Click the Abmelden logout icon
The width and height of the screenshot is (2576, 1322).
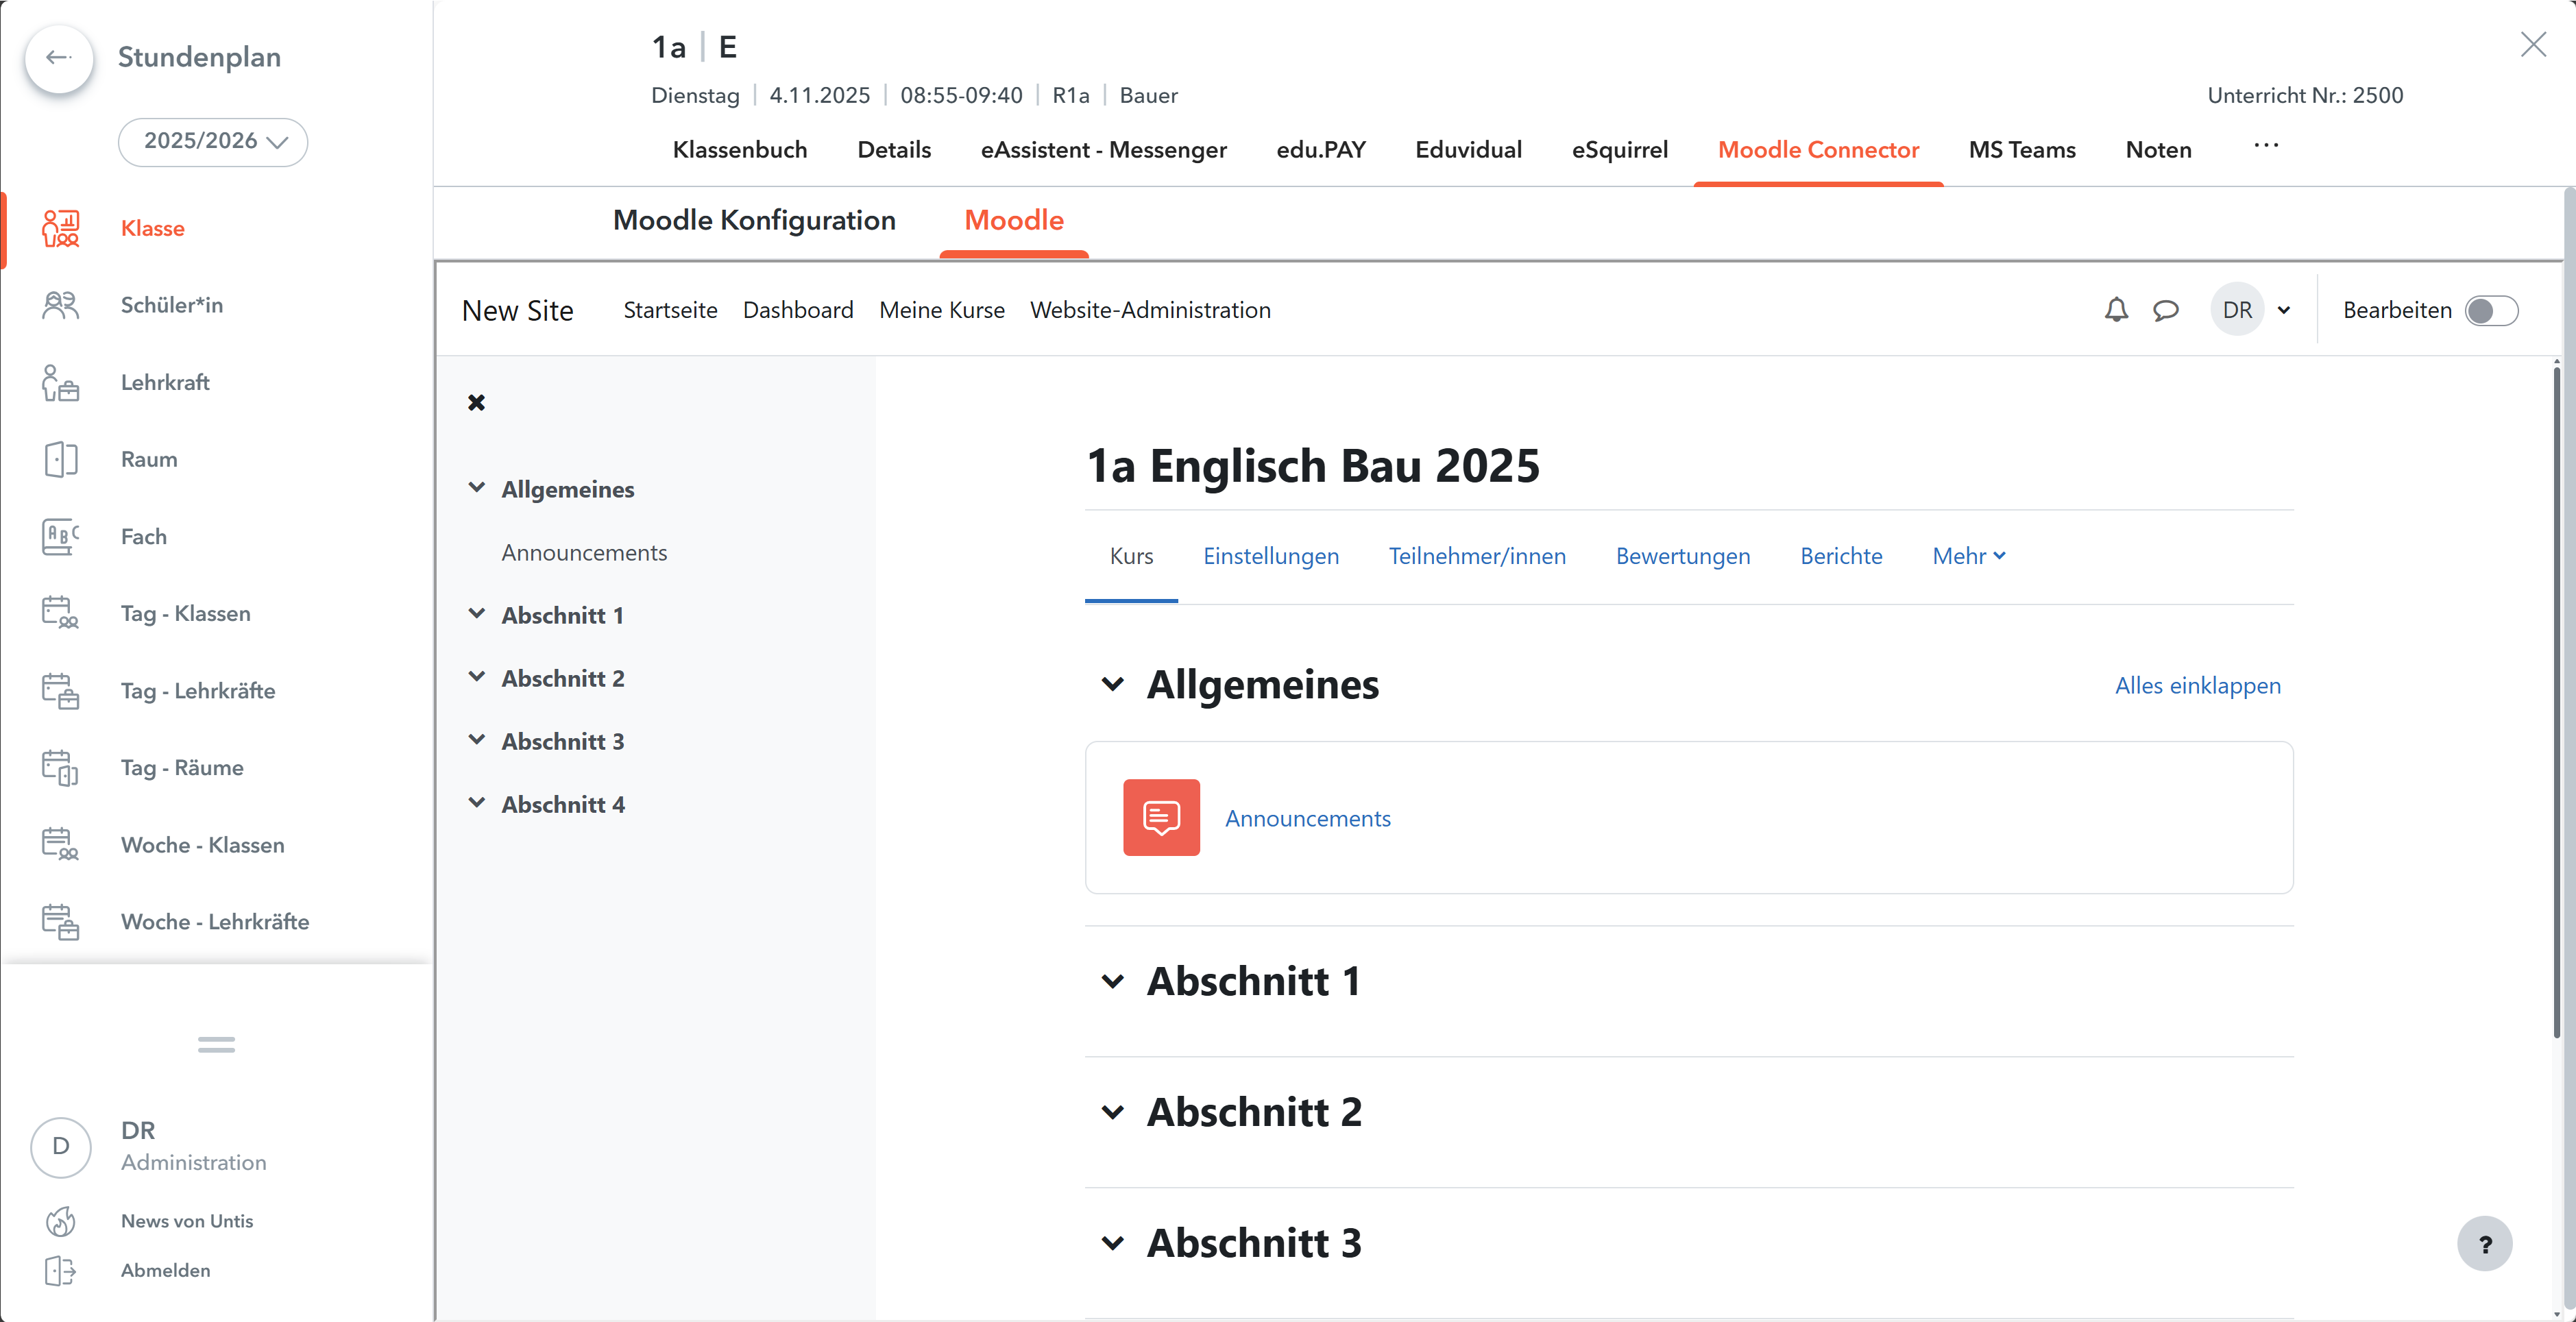click(x=60, y=1270)
